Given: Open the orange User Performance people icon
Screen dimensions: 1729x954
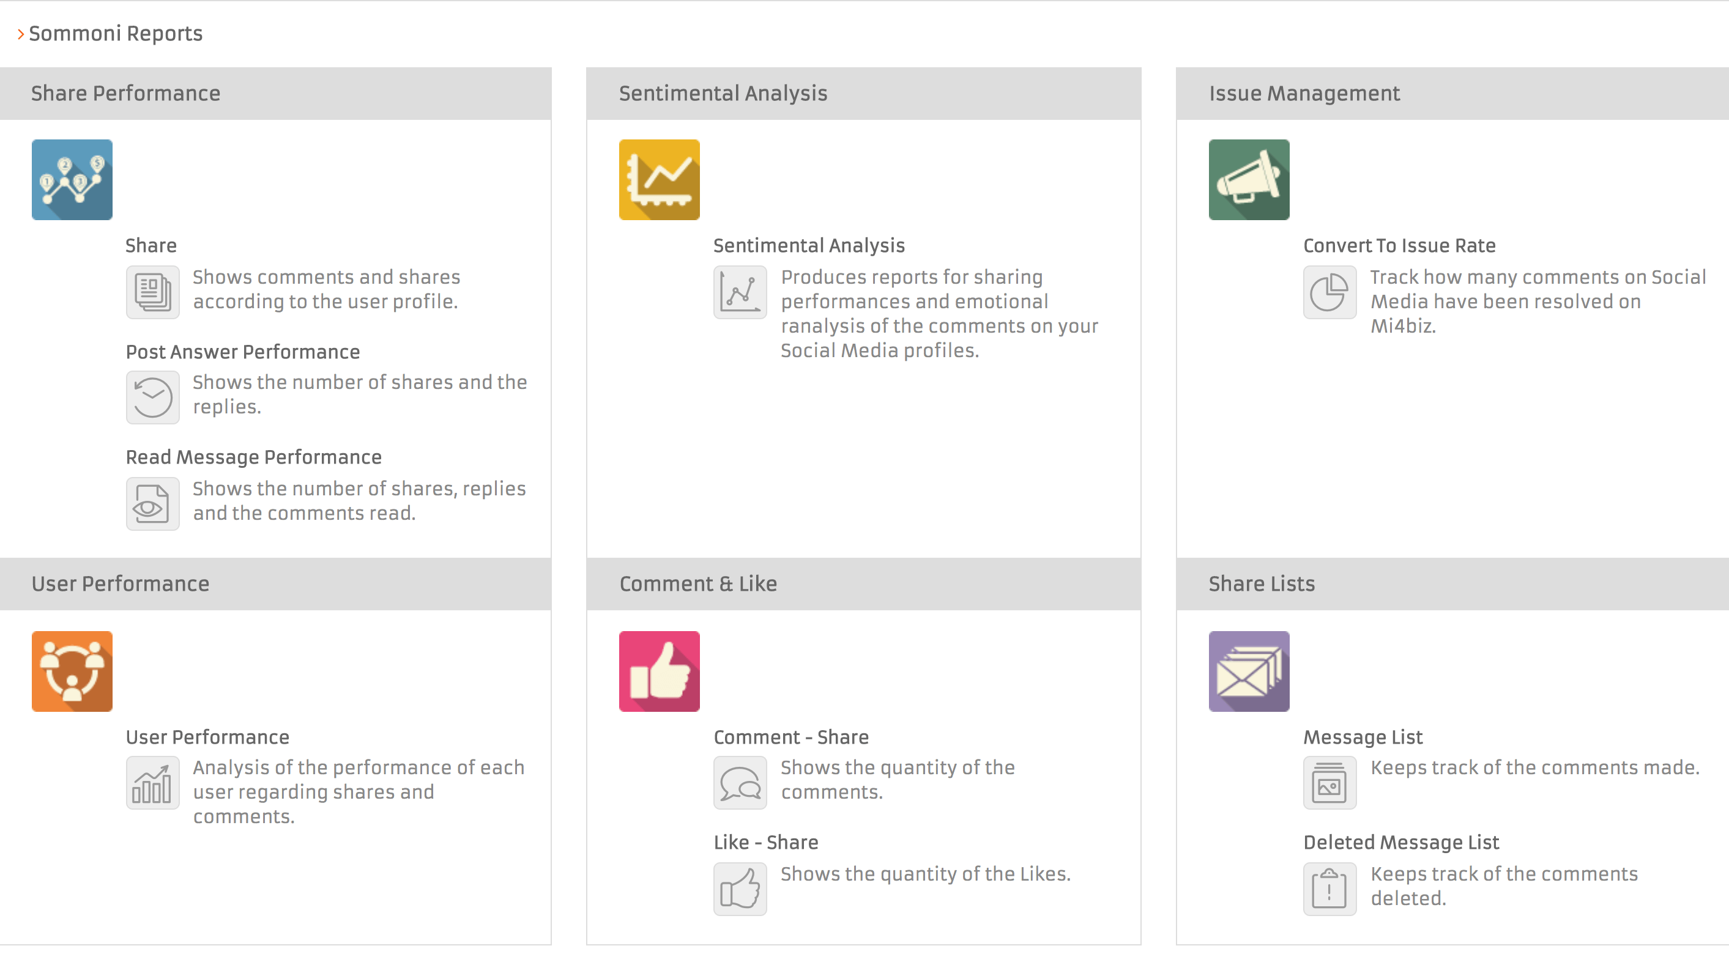Looking at the screenshot, I should pos(72,671).
